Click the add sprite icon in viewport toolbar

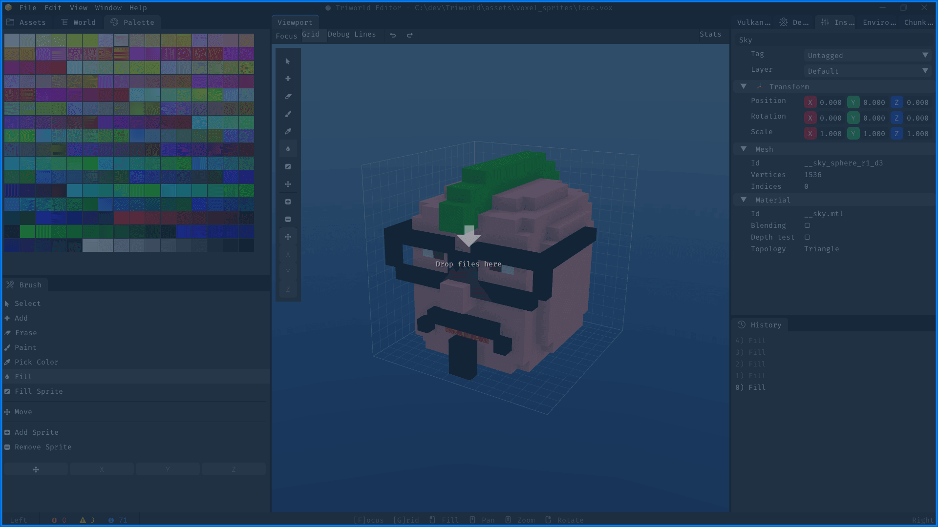(288, 202)
